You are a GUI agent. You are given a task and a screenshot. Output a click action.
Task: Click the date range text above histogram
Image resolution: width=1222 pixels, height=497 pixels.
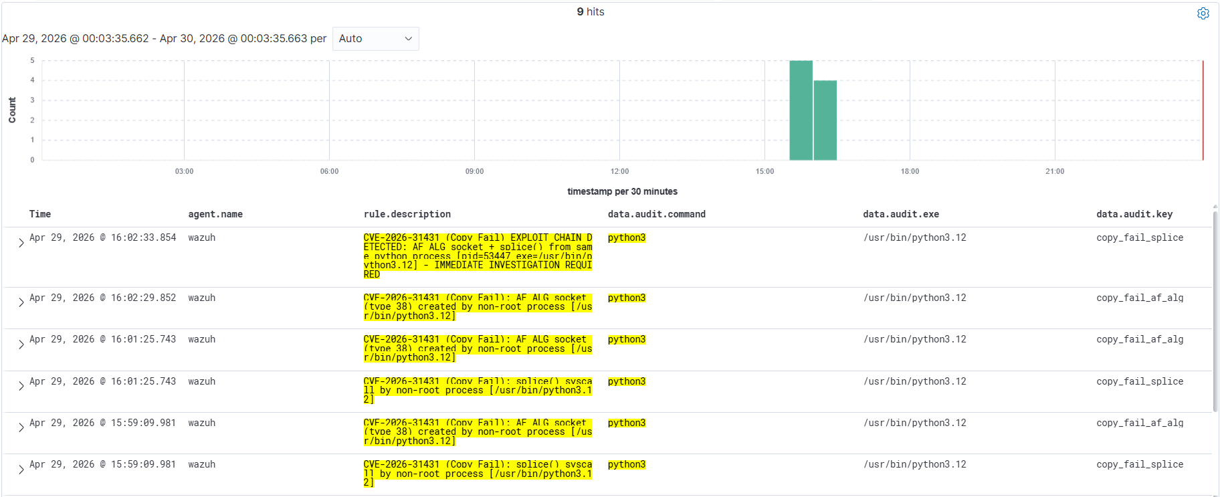pyautogui.click(x=164, y=39)
